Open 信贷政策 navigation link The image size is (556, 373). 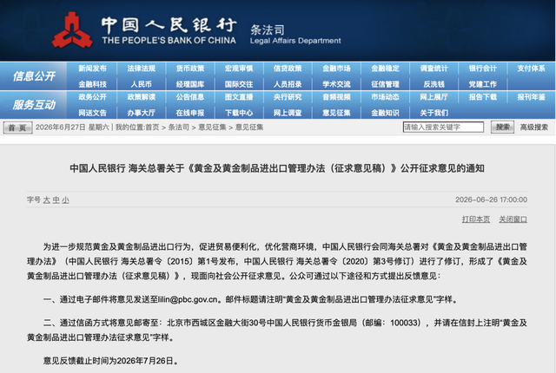pyautogui.click(x=288, y=69)
